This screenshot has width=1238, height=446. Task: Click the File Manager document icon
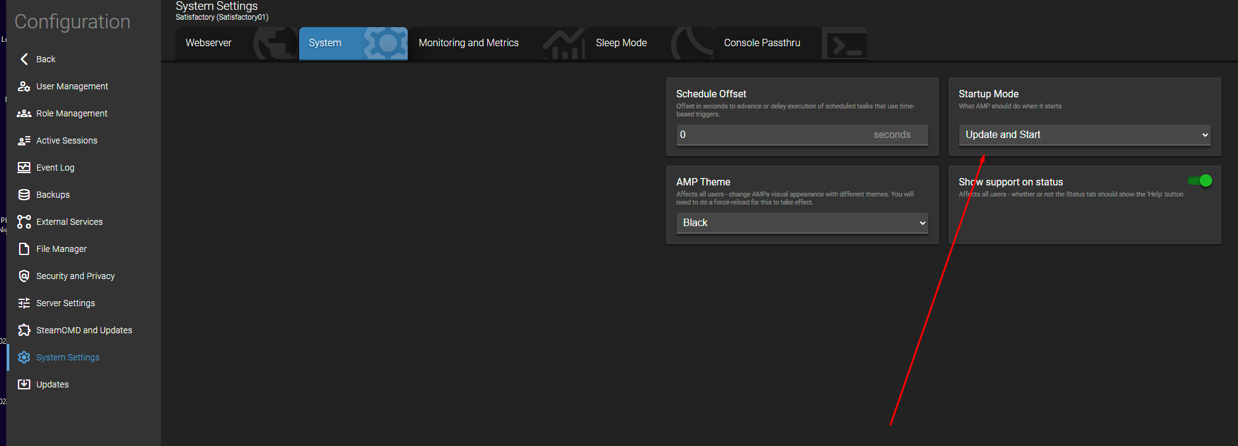click(24, 249)
